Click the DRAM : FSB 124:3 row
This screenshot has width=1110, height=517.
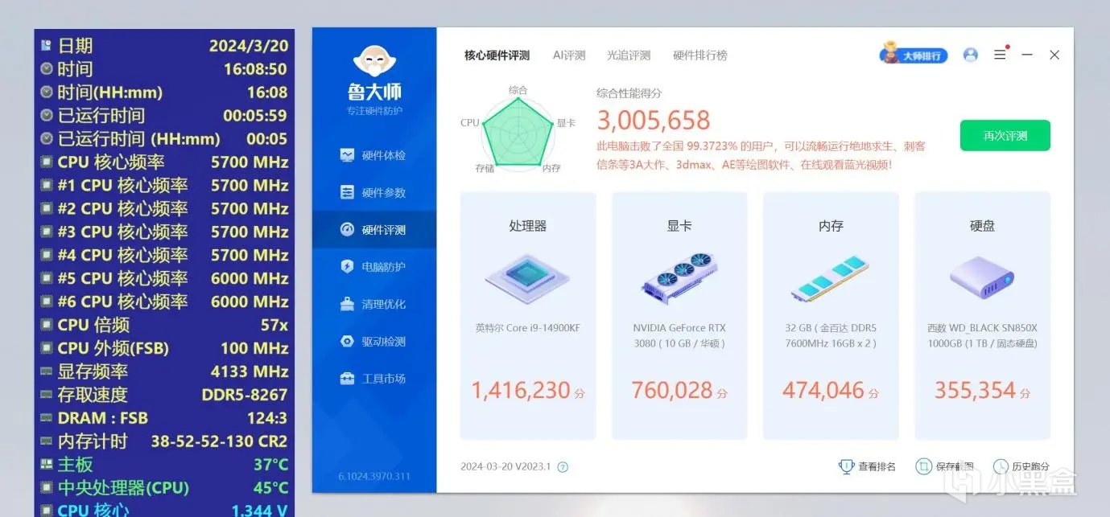(x=164, y=418)
